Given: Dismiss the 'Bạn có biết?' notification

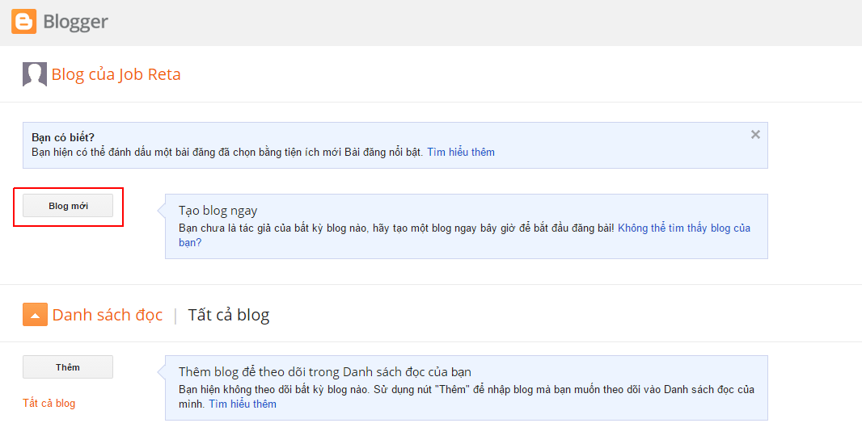Looking at the screenshot, I should [x=755, y=135].
